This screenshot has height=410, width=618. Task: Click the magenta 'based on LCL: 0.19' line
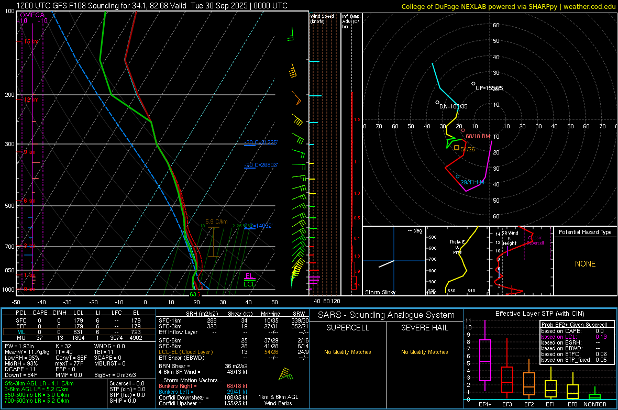tap(574, 337)
